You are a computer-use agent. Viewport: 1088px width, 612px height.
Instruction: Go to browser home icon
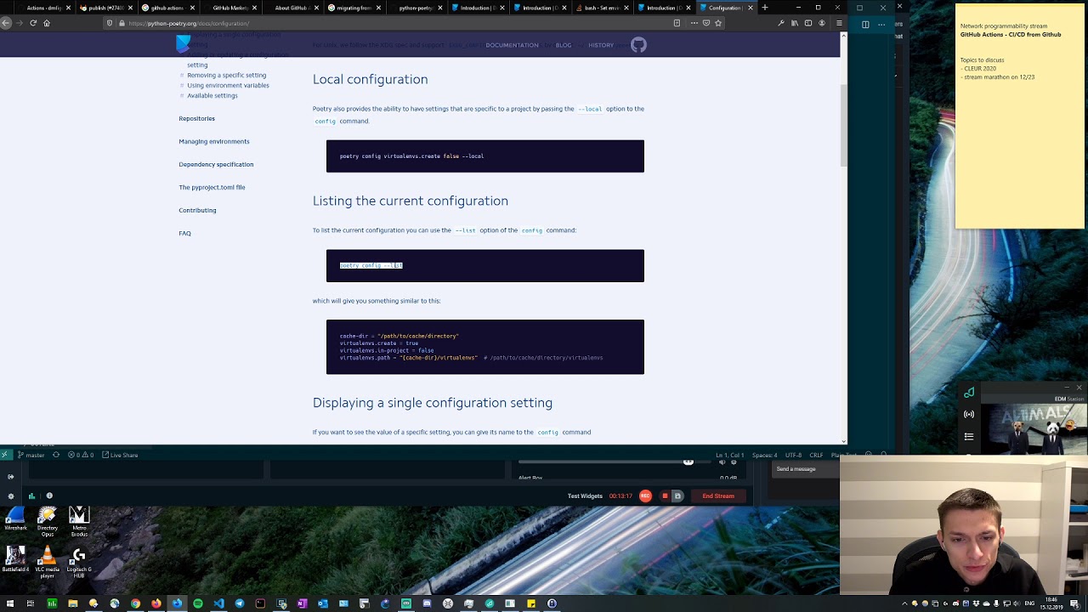(47, 23)
